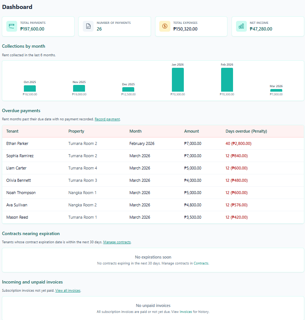
Task: Click the Tenant column header
Action: [12, 131]
